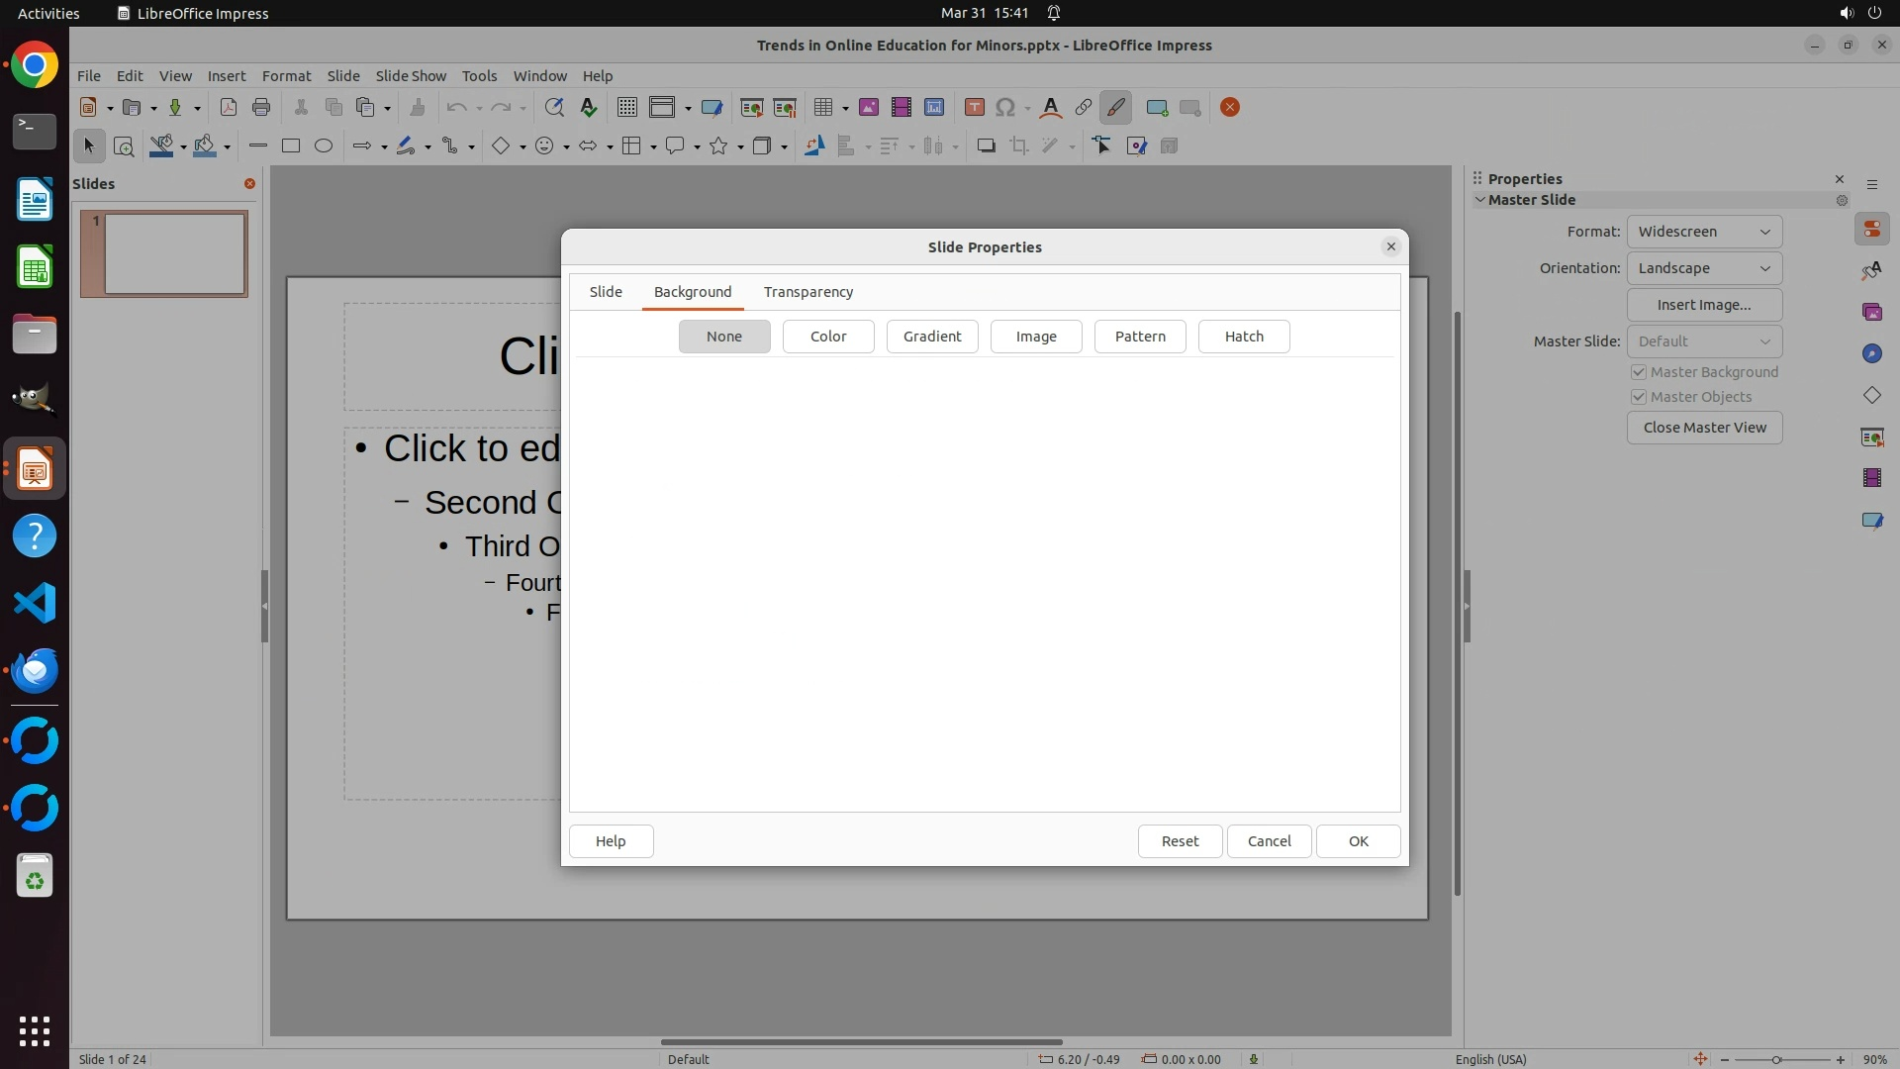Click the Print icon in toolbar

click(x=261, y=108)
